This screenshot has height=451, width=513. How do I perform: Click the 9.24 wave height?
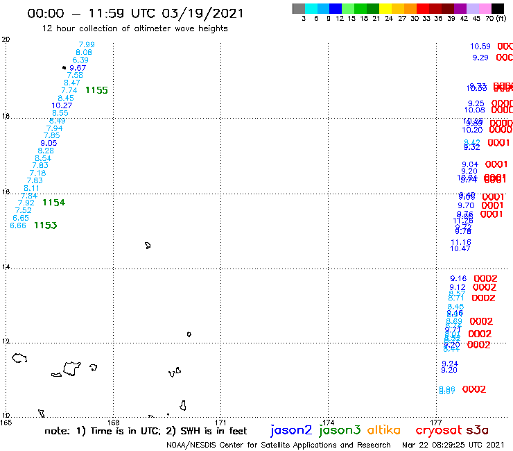pos(450,364)
